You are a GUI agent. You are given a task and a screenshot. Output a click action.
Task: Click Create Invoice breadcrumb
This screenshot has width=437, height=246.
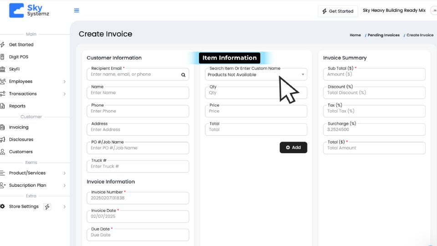420,35
